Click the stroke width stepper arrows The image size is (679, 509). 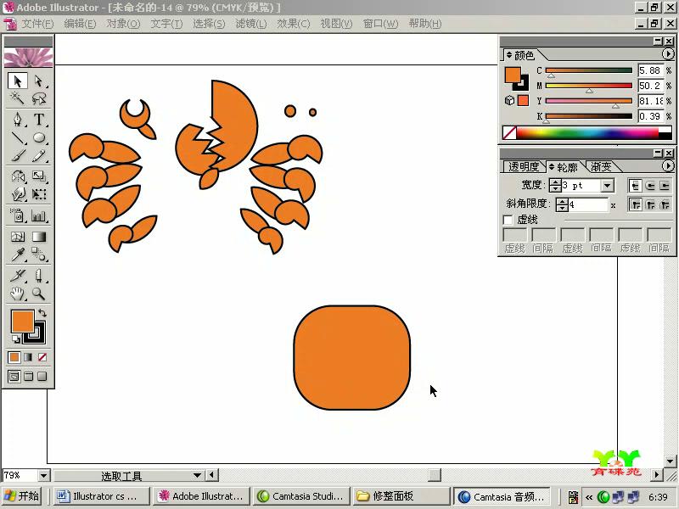point(555,186)
